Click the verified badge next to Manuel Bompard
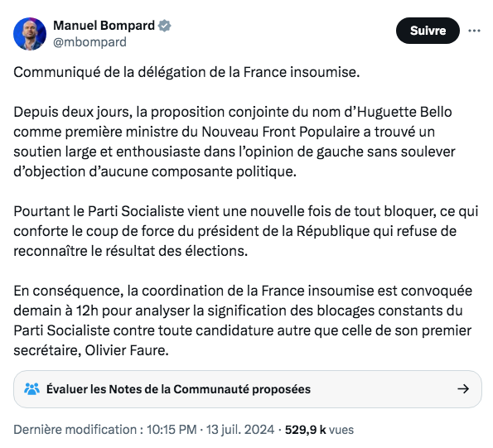 click(x=164, y=26)
